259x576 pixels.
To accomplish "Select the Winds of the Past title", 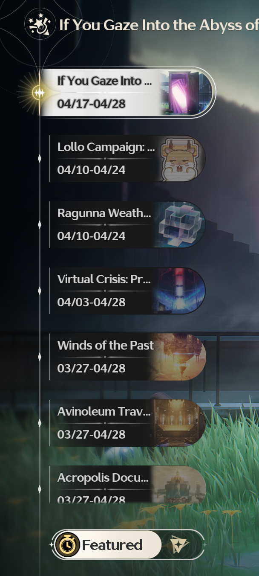I will point(106,345).
